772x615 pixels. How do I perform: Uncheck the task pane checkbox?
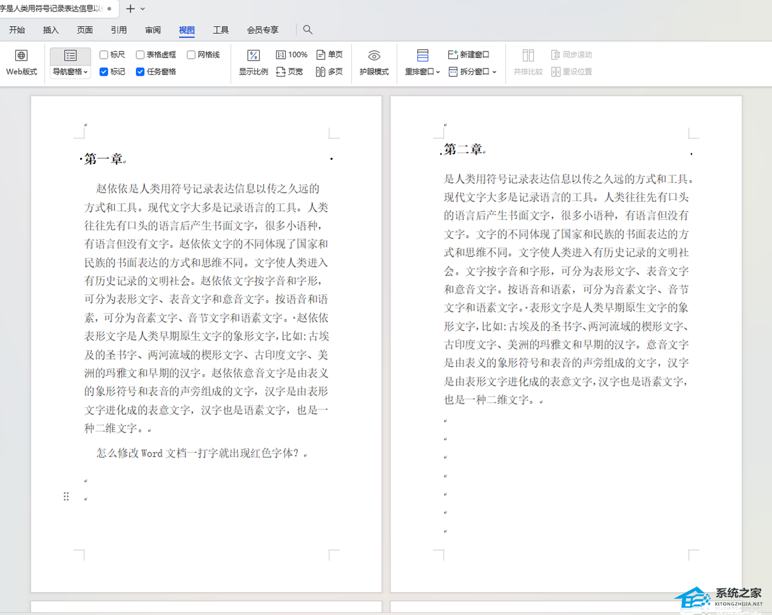point(140,72)
